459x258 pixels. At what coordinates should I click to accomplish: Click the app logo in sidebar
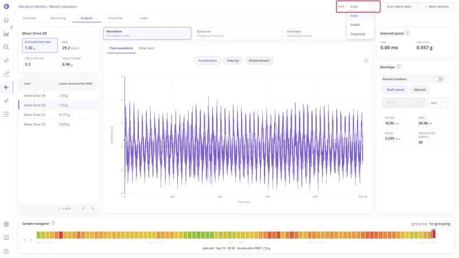pos(6,6)
